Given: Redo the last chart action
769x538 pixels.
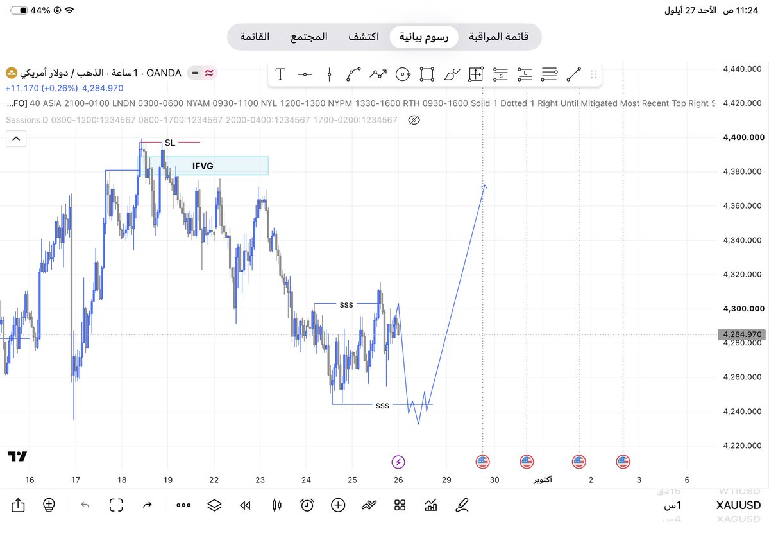Looking at the screenshot, I should [147, 505].
